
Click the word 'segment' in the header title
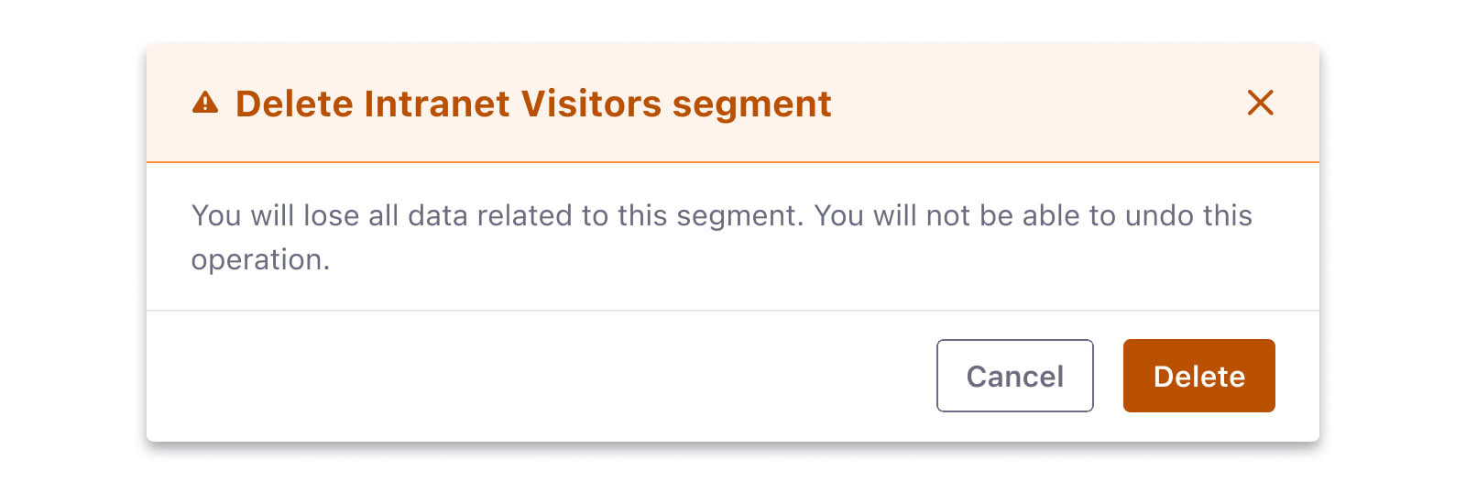click(x=752, y=105)
